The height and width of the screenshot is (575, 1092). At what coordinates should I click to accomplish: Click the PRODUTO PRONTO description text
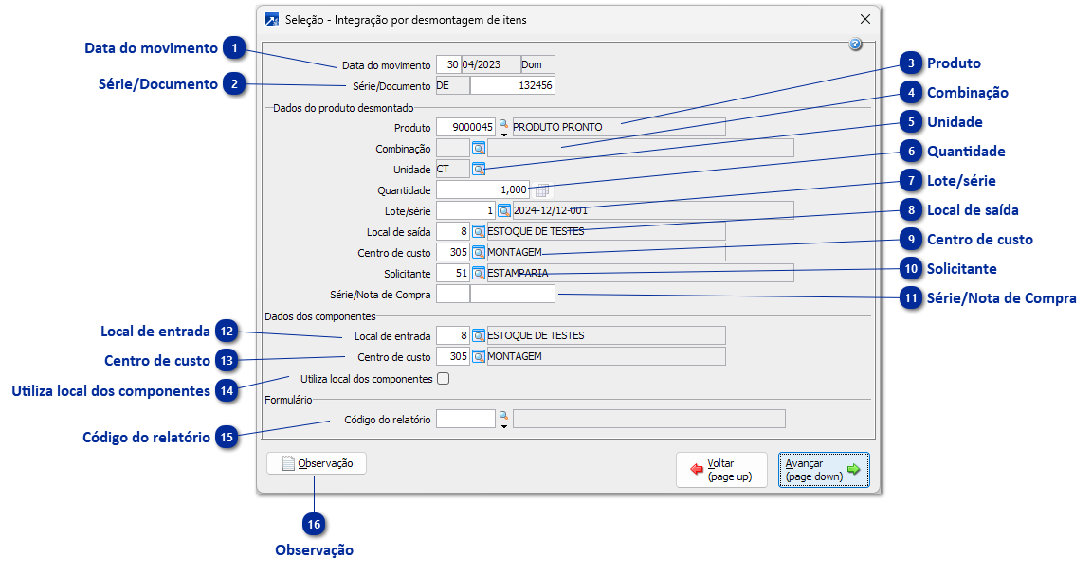[557, 127]
